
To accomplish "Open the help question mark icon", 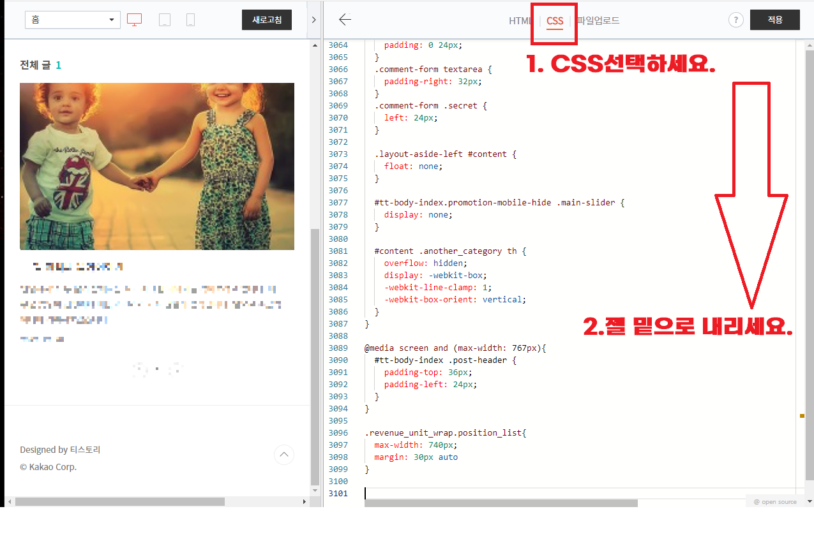I will (x=735, y=20).
